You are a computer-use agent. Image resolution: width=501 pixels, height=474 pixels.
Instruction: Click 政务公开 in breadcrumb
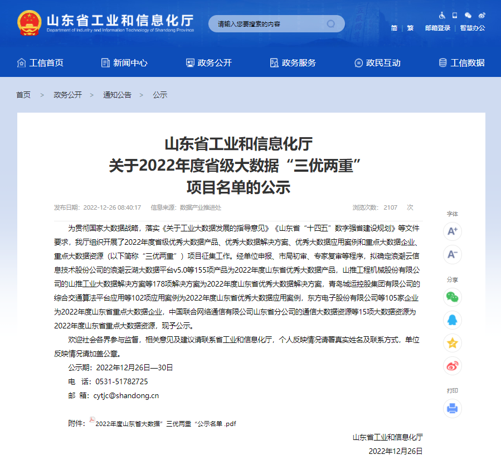(68, 95)
